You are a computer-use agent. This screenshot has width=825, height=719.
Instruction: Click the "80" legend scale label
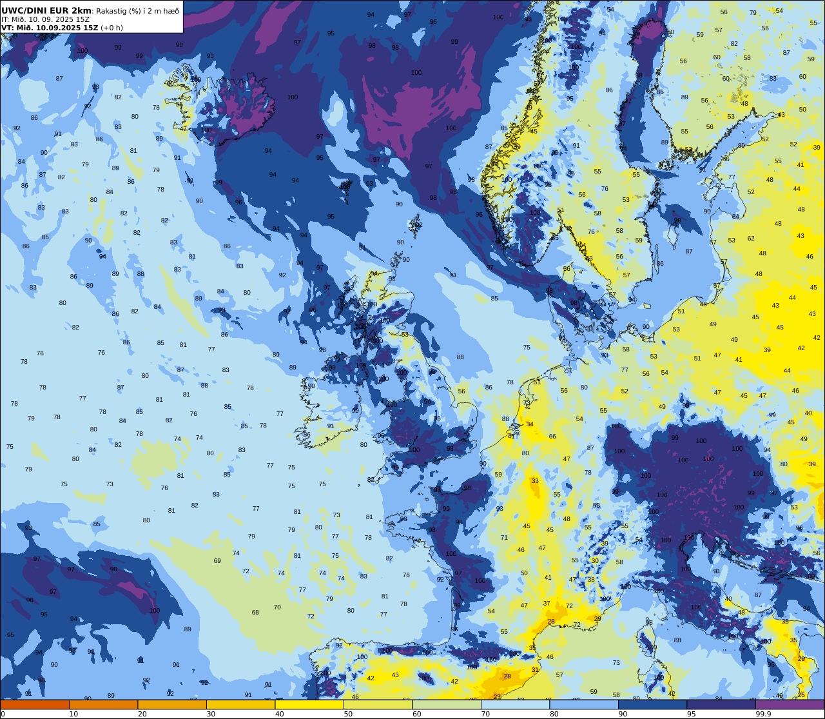point(554,714)
